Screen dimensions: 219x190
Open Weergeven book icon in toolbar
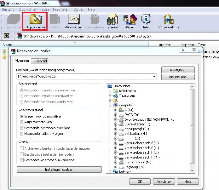[x=74, y=19]
